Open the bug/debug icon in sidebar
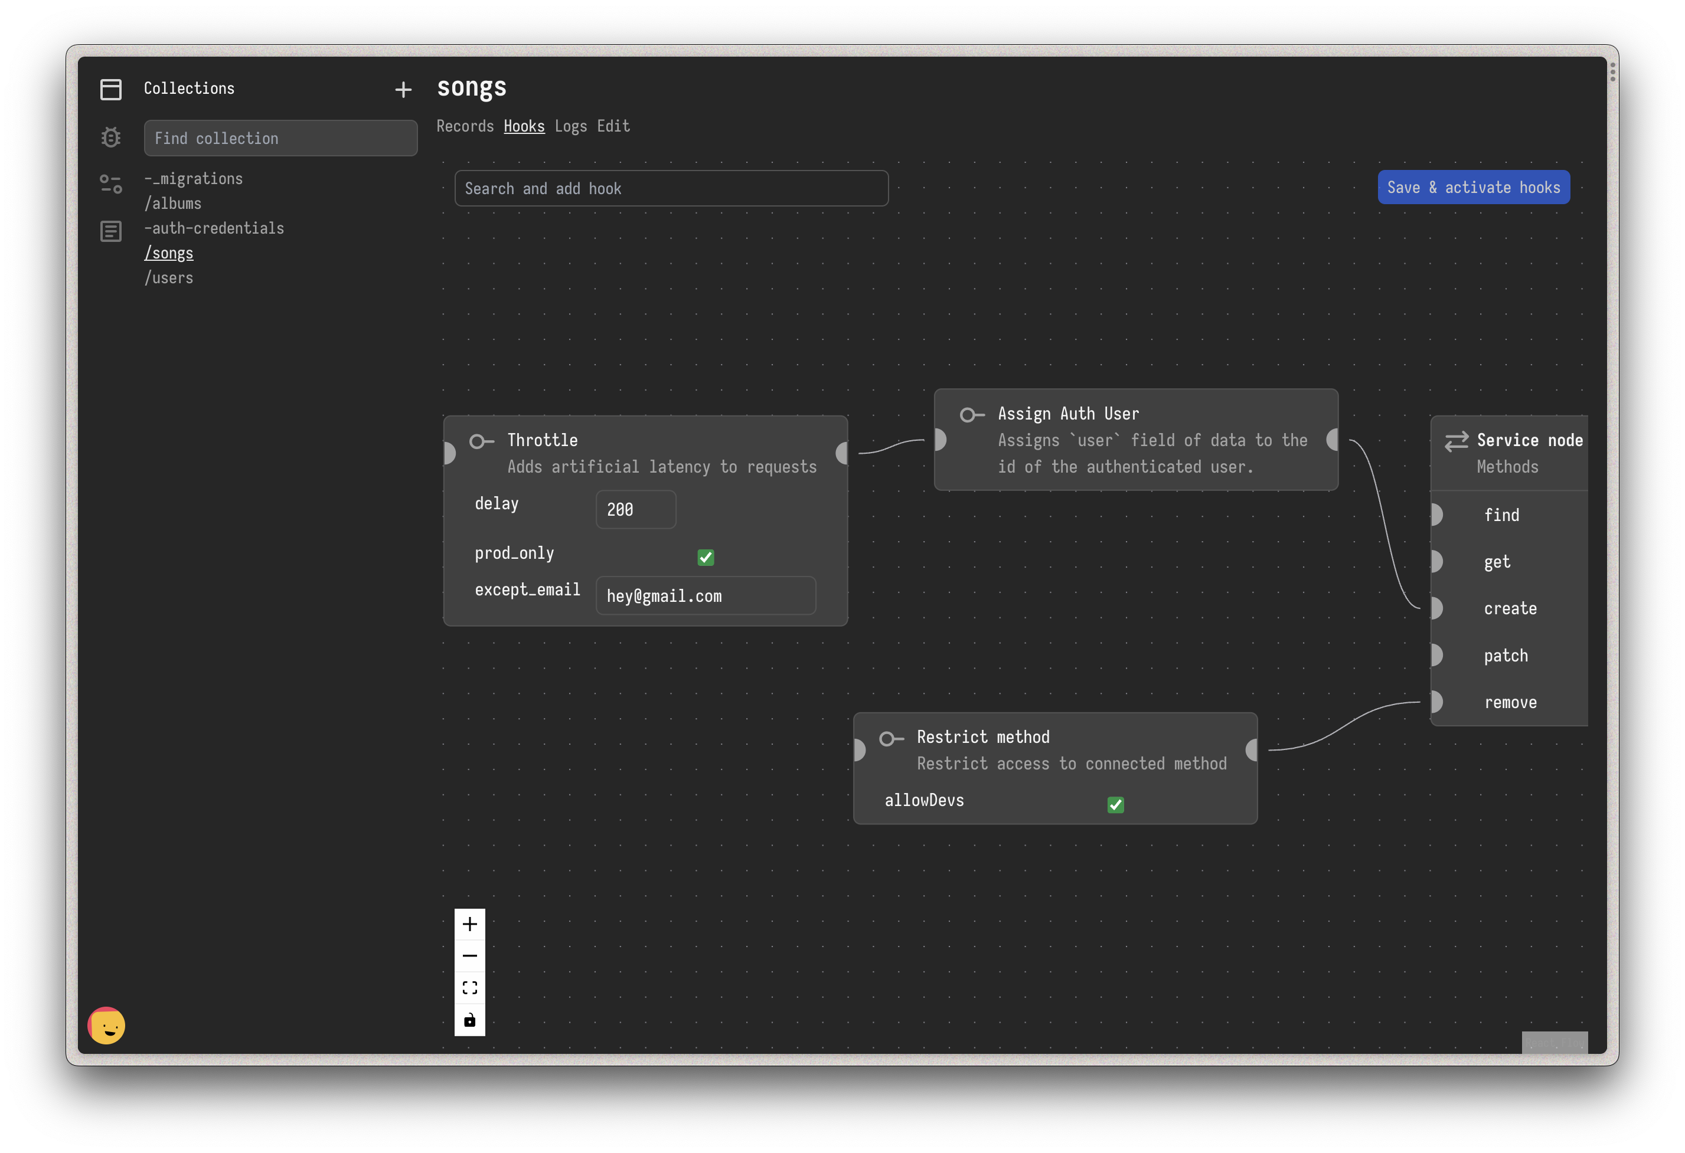This screenshot has height=1153, width=1685. pos(111,137)
